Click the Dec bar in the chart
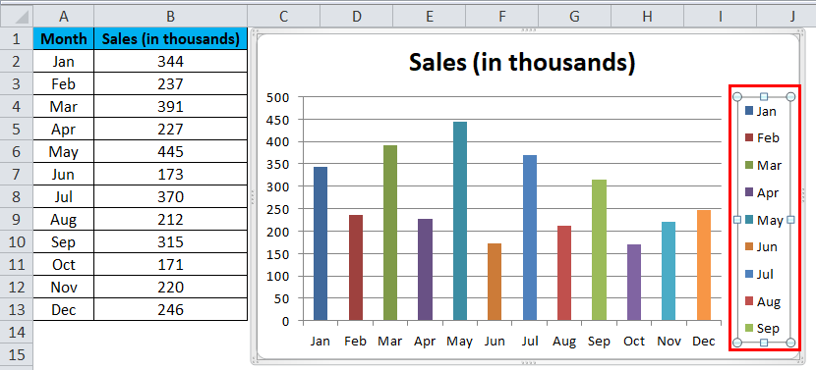 [704, 265]
